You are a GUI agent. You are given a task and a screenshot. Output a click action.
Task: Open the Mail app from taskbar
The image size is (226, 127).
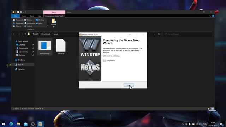coord(26,124)
